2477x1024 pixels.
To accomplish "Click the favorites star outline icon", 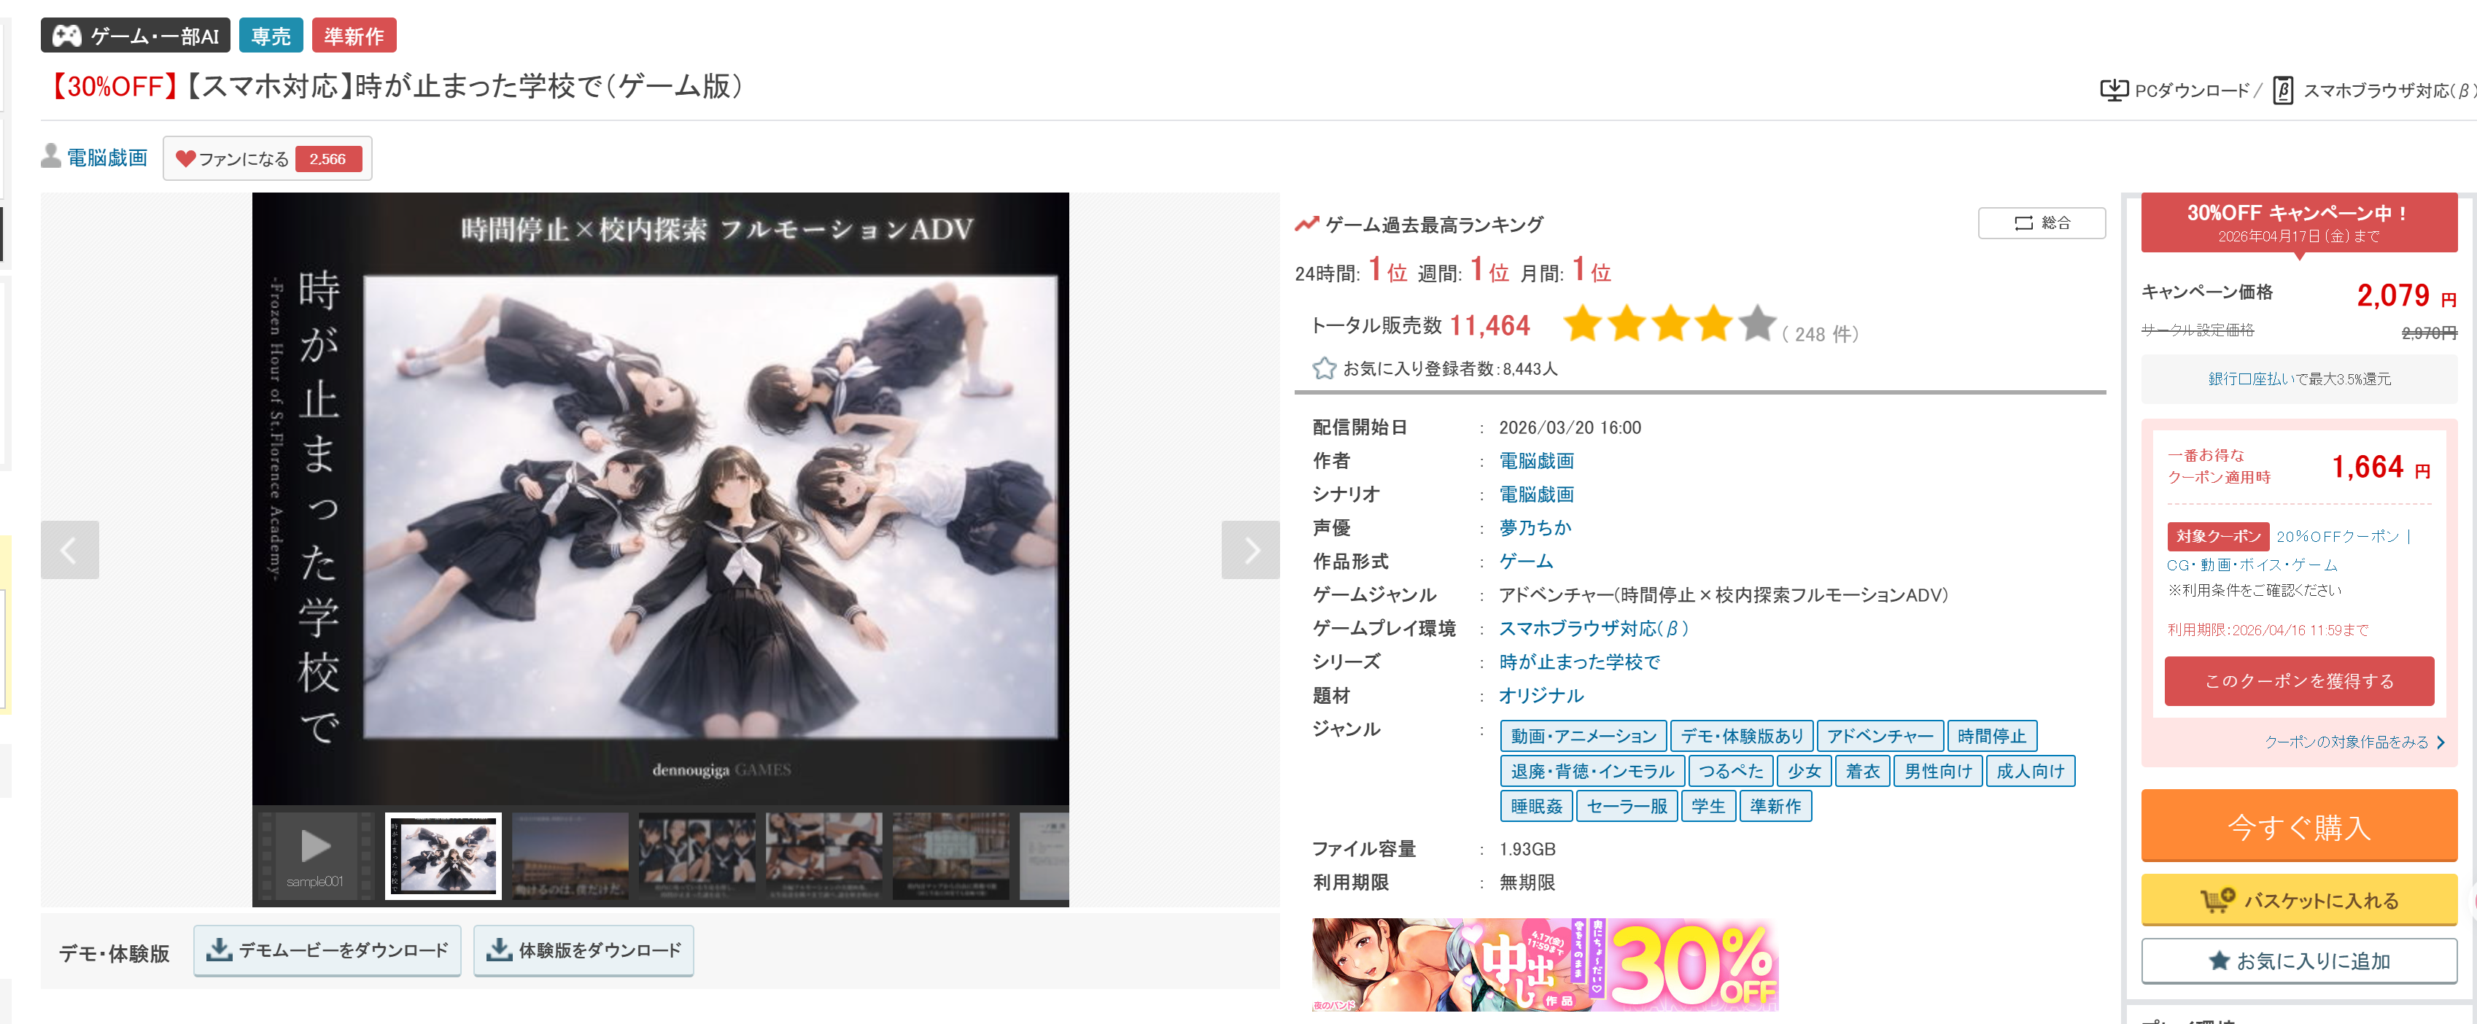I will pos(1323,368).
